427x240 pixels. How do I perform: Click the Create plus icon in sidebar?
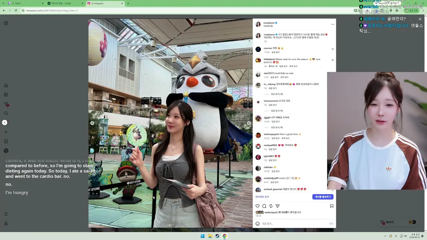tap(6, 132)
